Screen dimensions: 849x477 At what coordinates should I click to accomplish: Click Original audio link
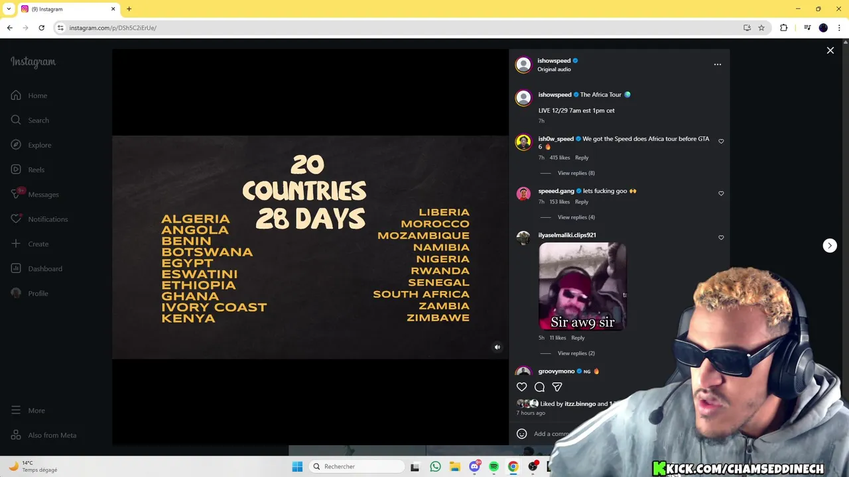click(x=554, y=70)
